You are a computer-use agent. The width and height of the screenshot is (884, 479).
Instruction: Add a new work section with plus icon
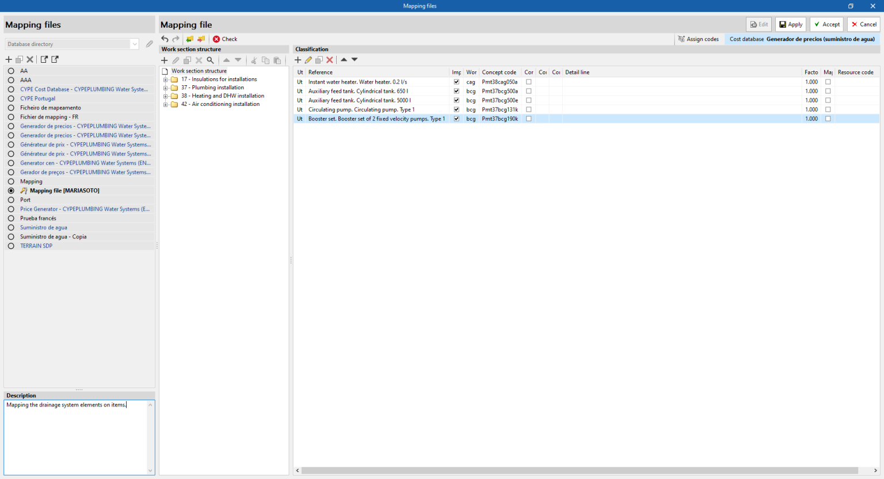coord(165,60)
